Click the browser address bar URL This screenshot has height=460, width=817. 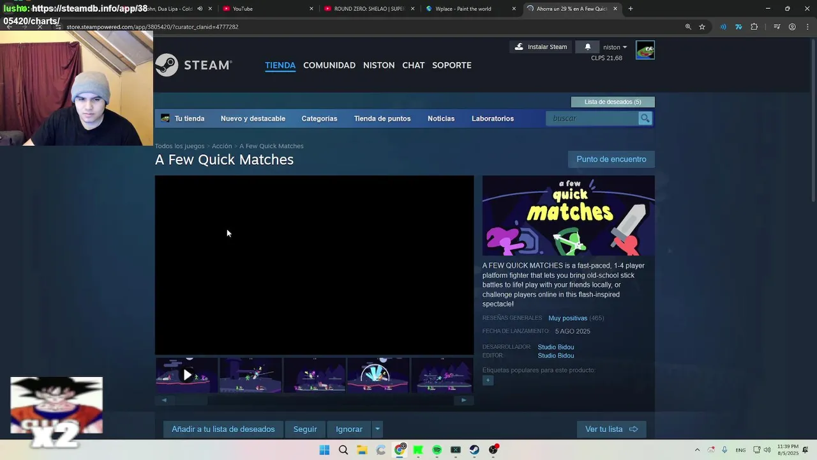click(x=153, y=27)
